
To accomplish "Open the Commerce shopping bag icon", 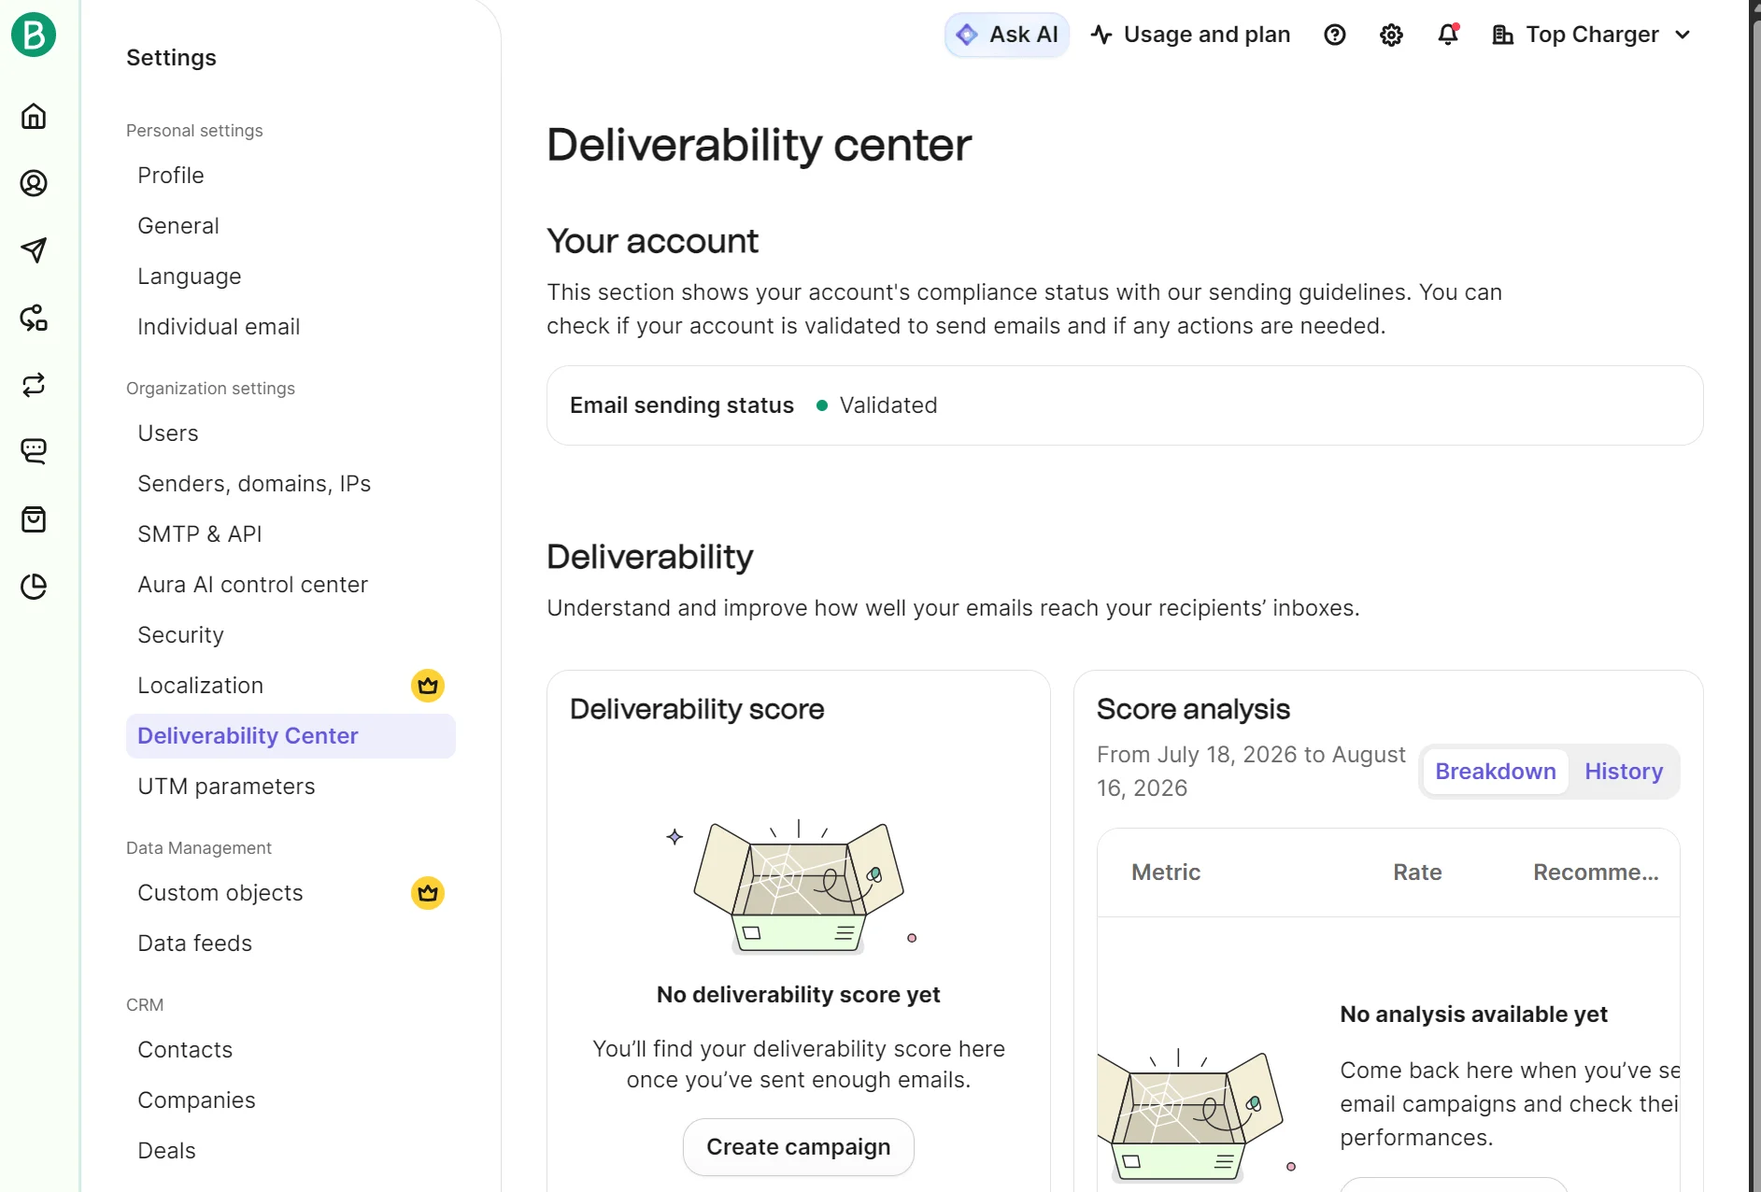I will [34, 519].
